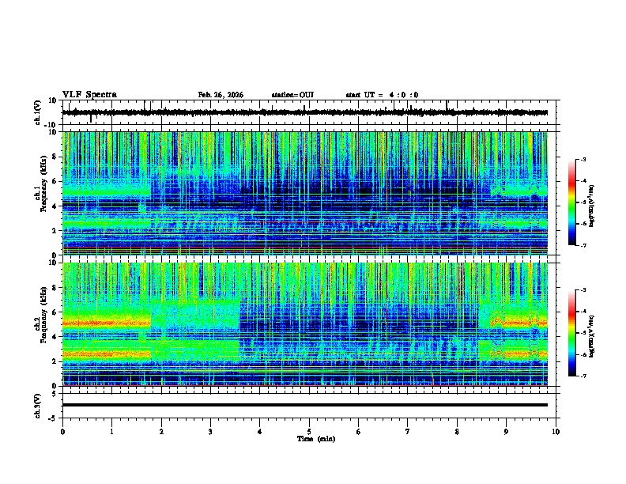Image resolution: width=626 pixels, height=484 pixels.
Task: Click the "Time (min)" axis label
Action: (316, 439)
